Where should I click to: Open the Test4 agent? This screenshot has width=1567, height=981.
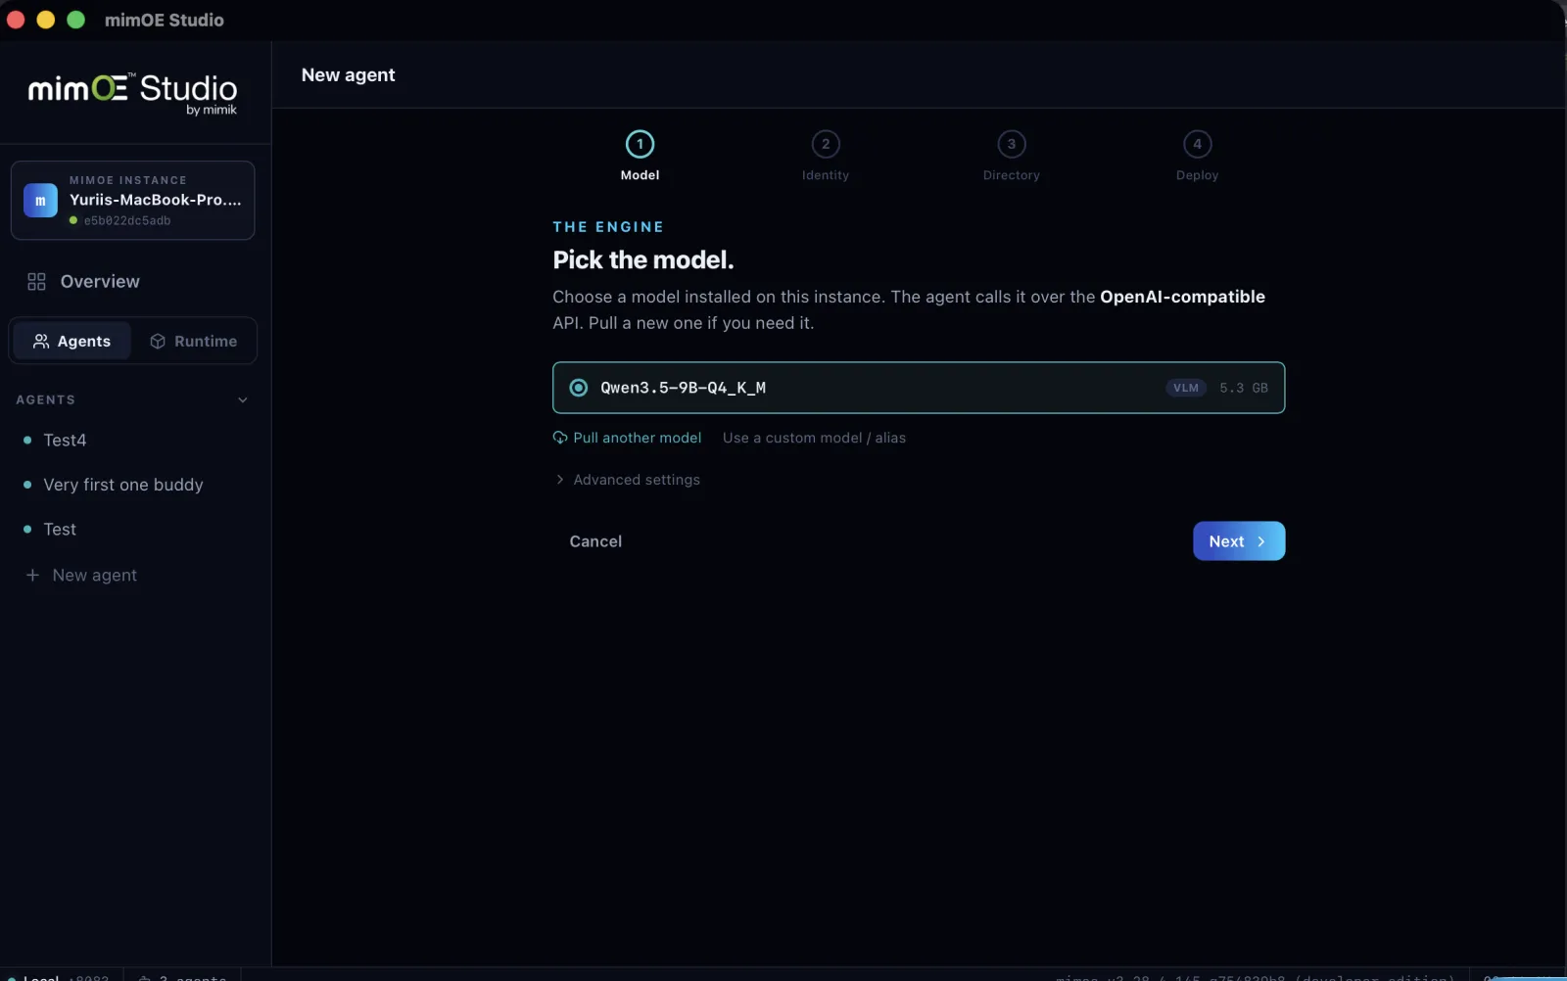click(65, 441)
